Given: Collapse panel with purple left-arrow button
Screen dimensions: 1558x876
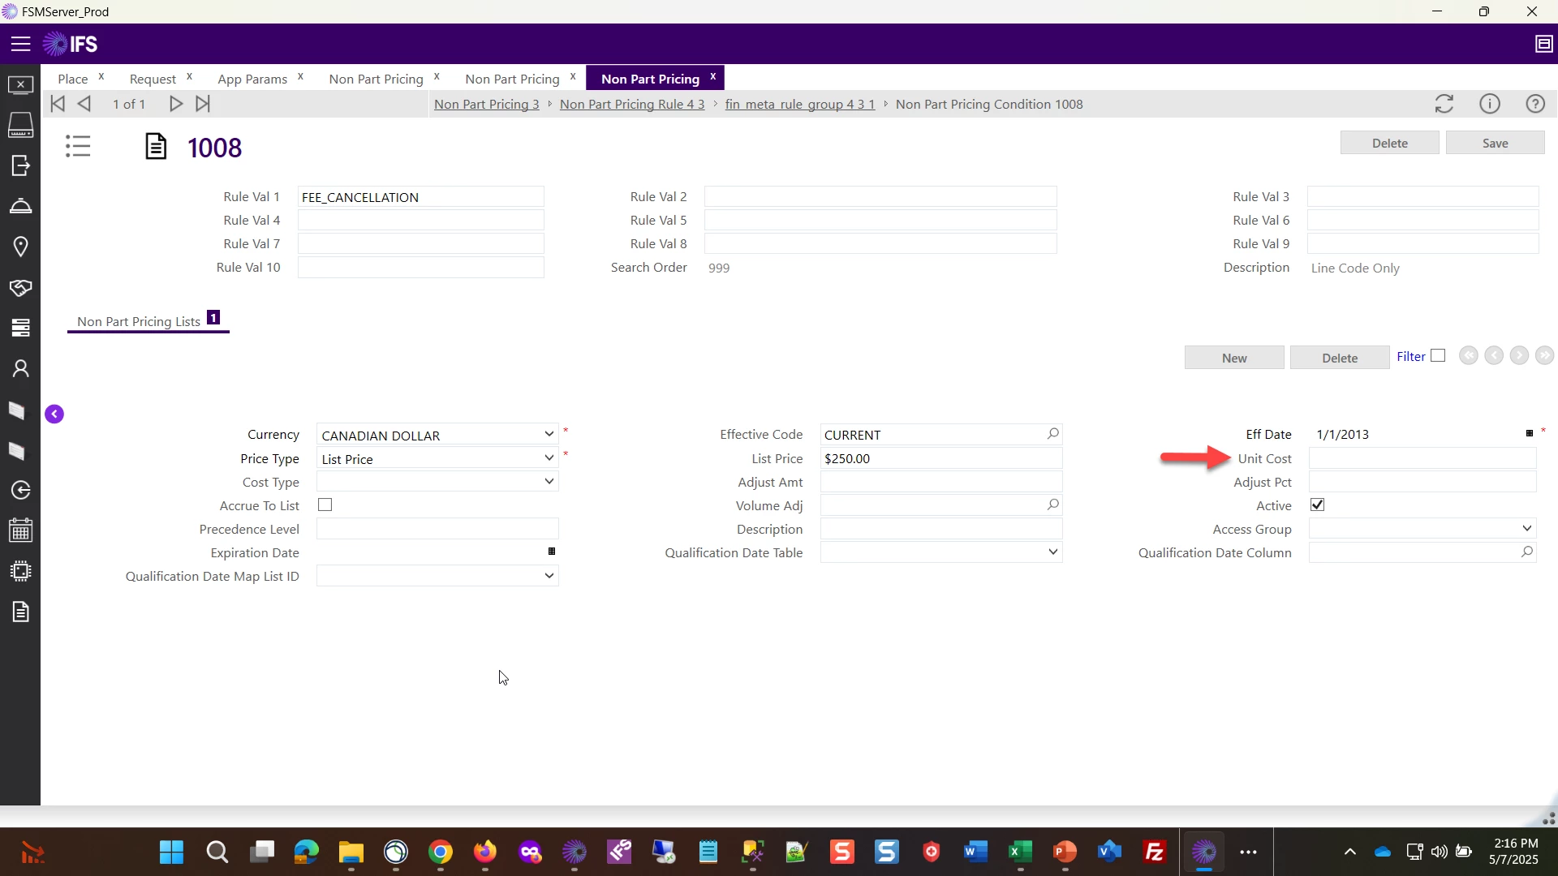Looking at the screenshot, I should [x=54, y=414].
